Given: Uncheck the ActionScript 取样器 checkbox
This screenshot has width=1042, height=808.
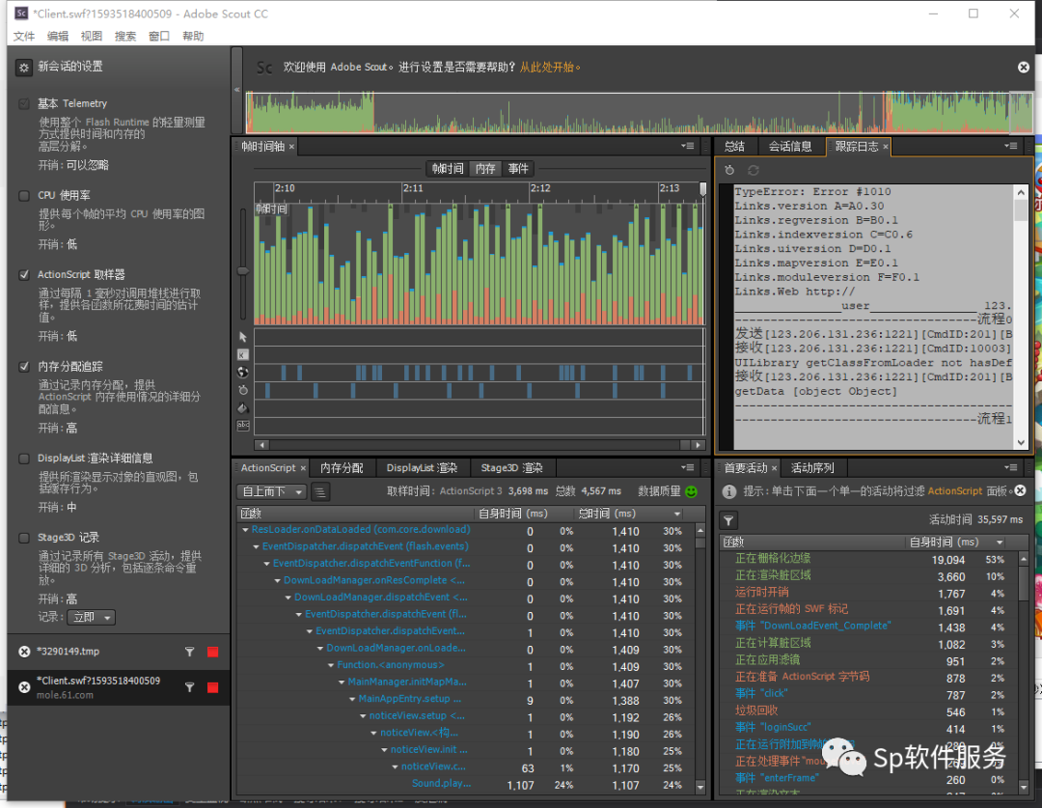Looking at the screenshot, I should coord(24,275).
